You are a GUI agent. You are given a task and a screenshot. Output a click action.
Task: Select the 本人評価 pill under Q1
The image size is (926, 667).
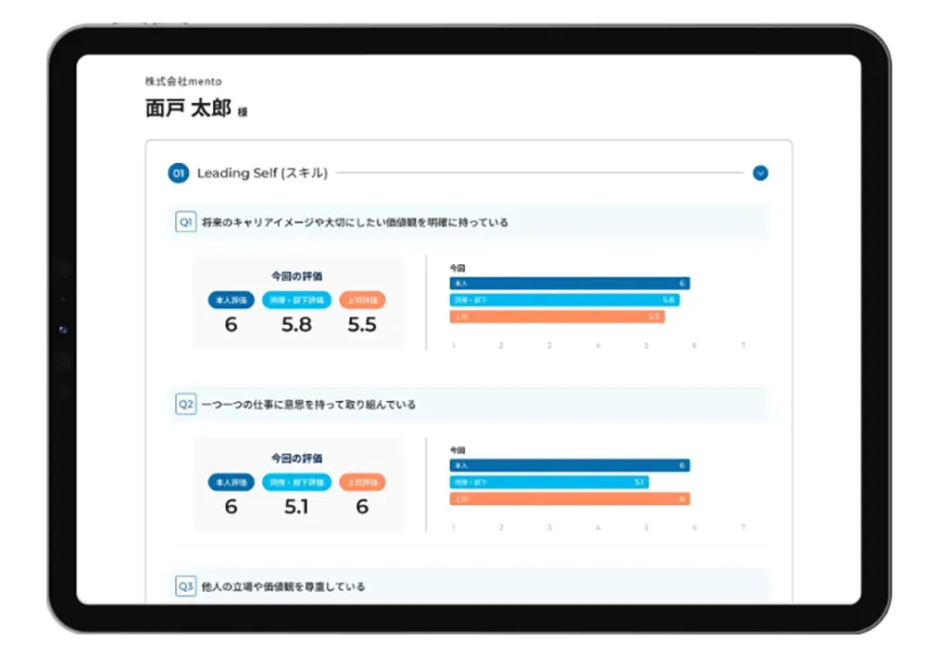click(231, 300)
